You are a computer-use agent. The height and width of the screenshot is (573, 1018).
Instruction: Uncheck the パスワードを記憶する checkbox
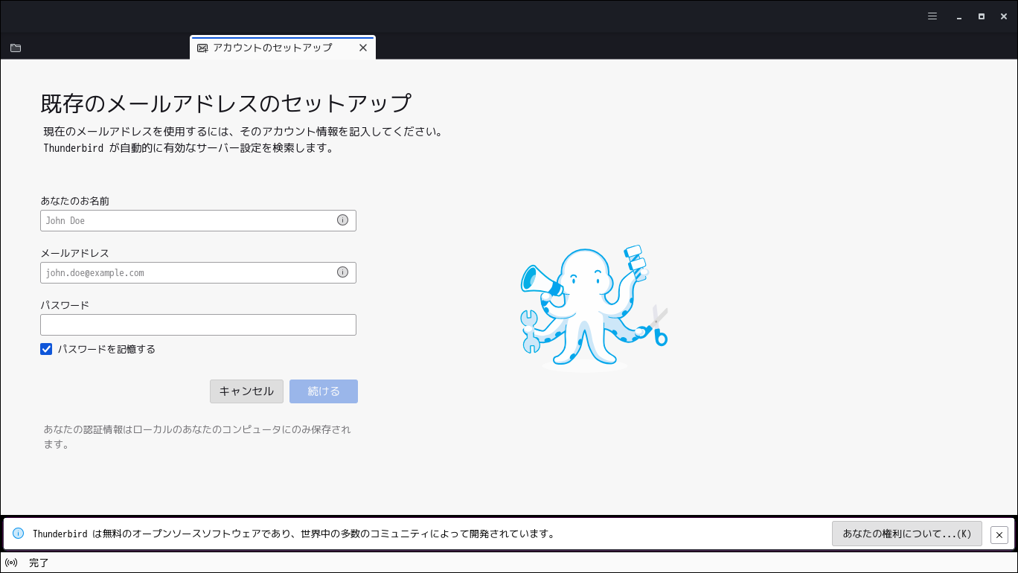(46, 349)
